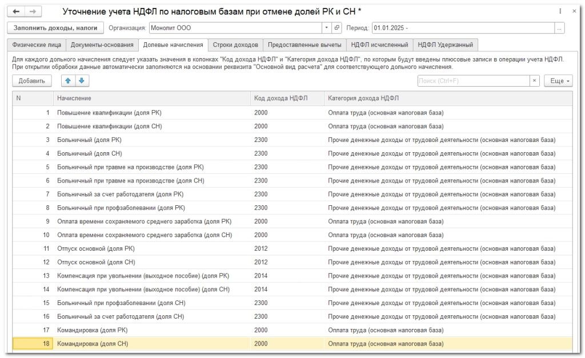Move selected row down with arrow
Image resolution: width=585 pixels, height=358 pixels.
tap(81, 81)
